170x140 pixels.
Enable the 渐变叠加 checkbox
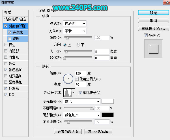point(6,76)
